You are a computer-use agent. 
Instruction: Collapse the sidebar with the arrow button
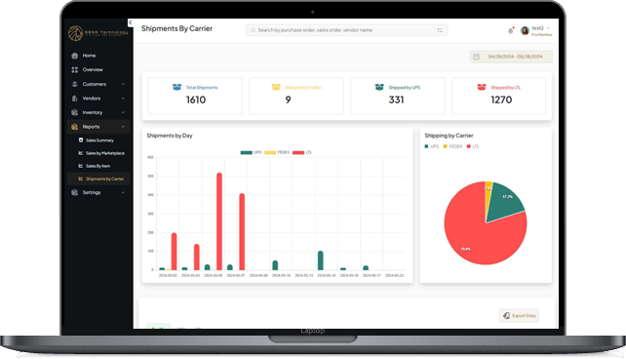(130, 22)
